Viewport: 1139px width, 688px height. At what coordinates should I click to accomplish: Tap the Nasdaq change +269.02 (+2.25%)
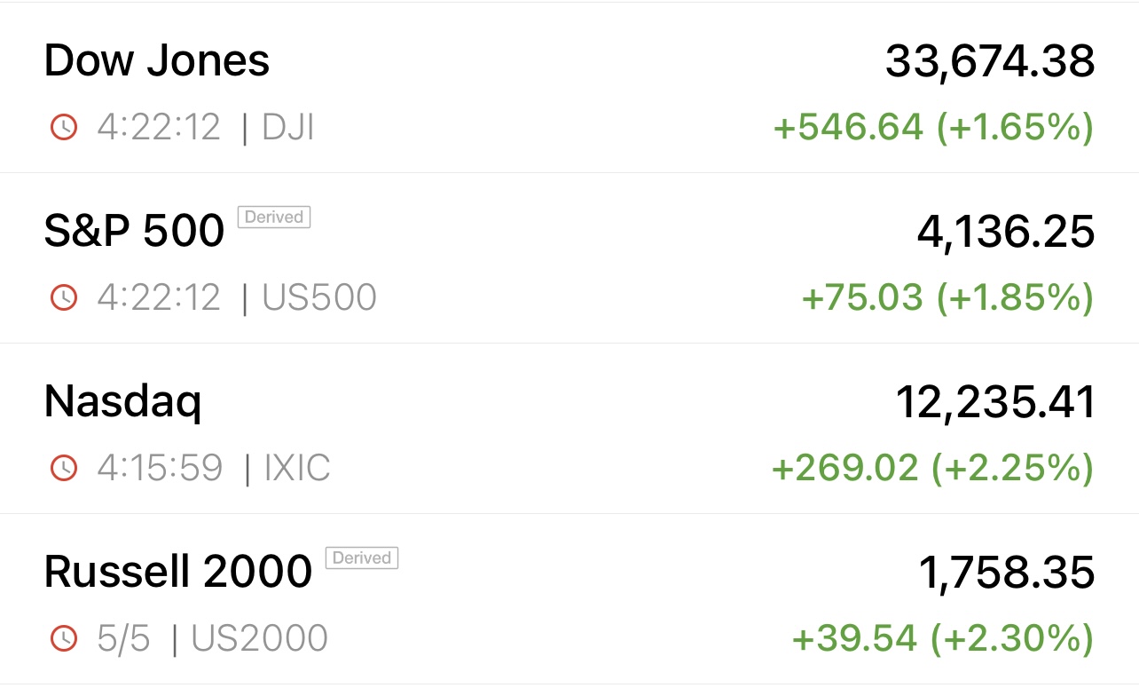point(932,467)
